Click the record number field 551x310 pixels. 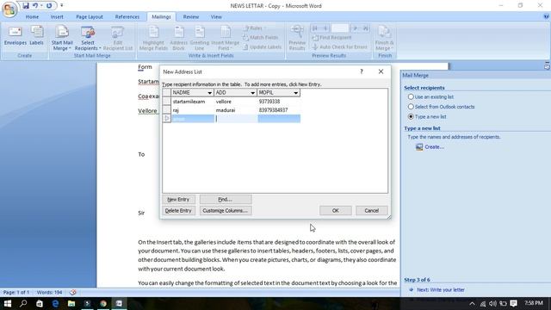pos(340,28)
